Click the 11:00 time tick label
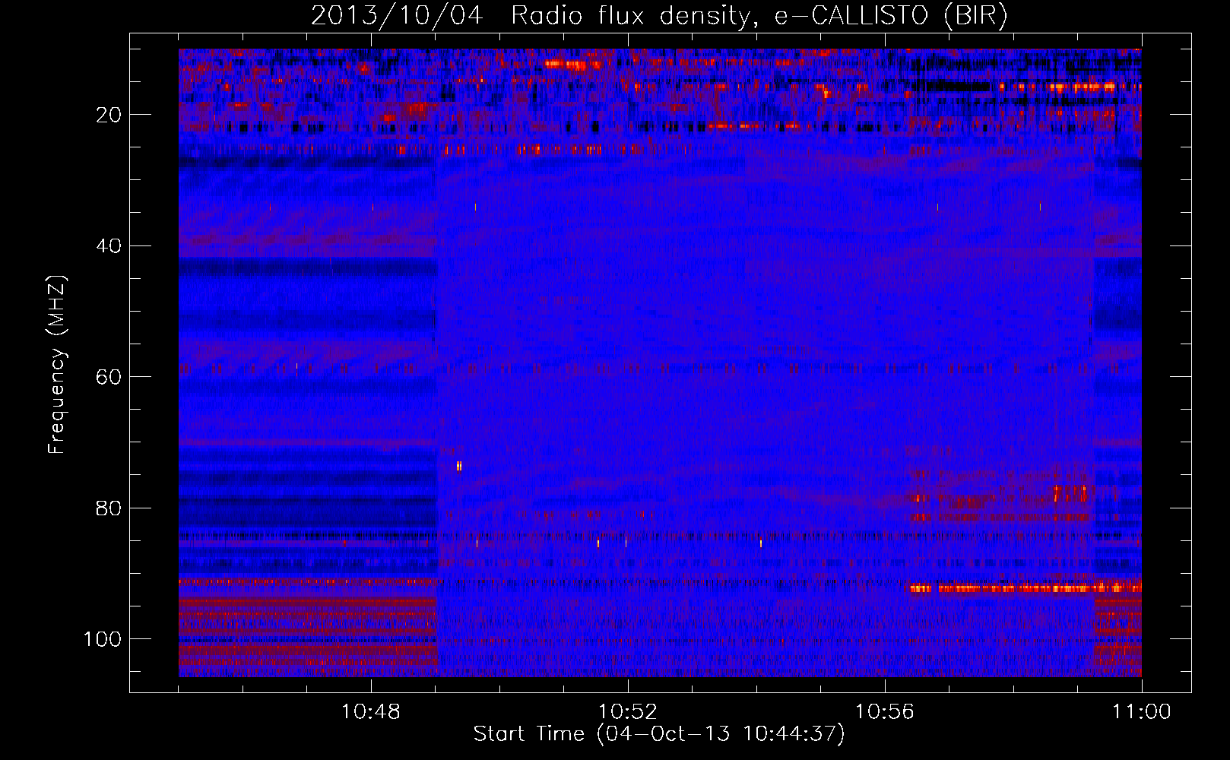This screenshot has width=1230, height=760. tap(1142, 712)
